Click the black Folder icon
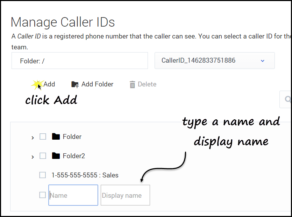Image resolution: width=292 pixels, height=217 pixels. [56, 136]
